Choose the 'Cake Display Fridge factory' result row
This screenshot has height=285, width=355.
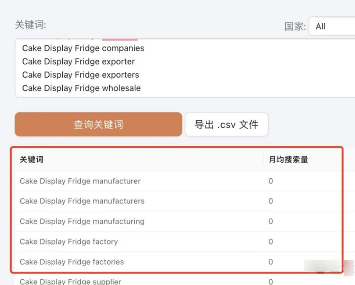pos(69,242)
